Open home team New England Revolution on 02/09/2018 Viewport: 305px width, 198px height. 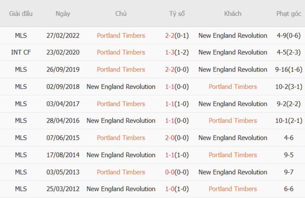click(x=121, y=87)
